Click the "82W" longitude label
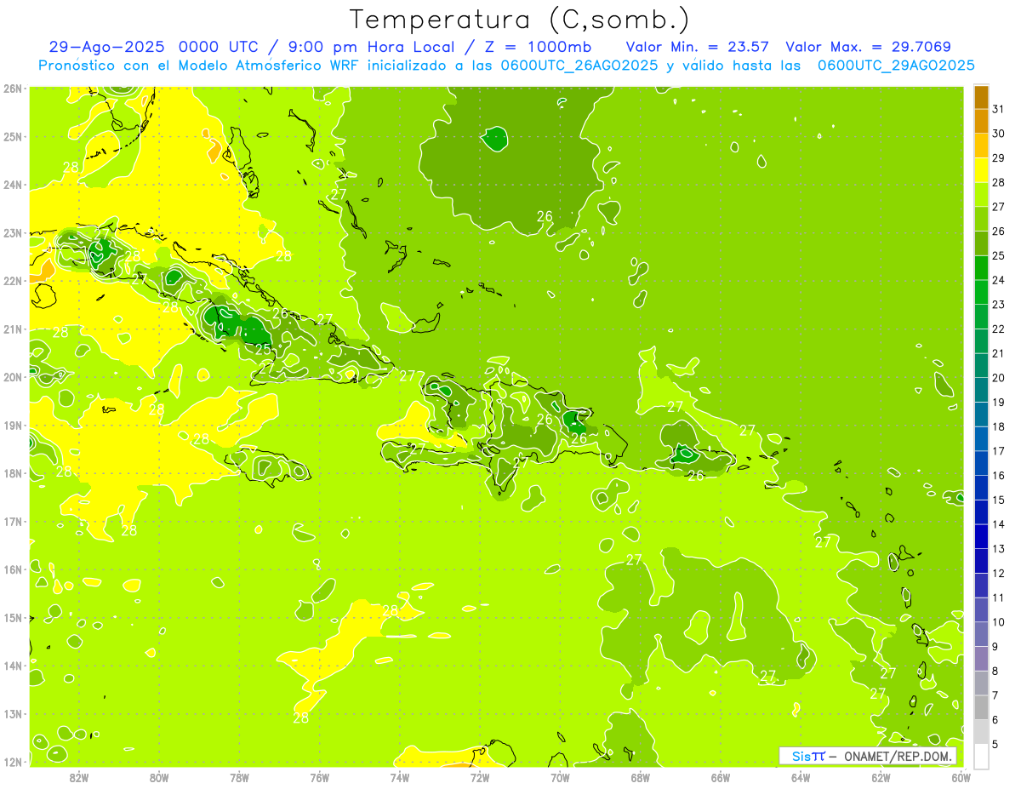The height and width of the screenshot is (789, 1021). tap(79, 776)
